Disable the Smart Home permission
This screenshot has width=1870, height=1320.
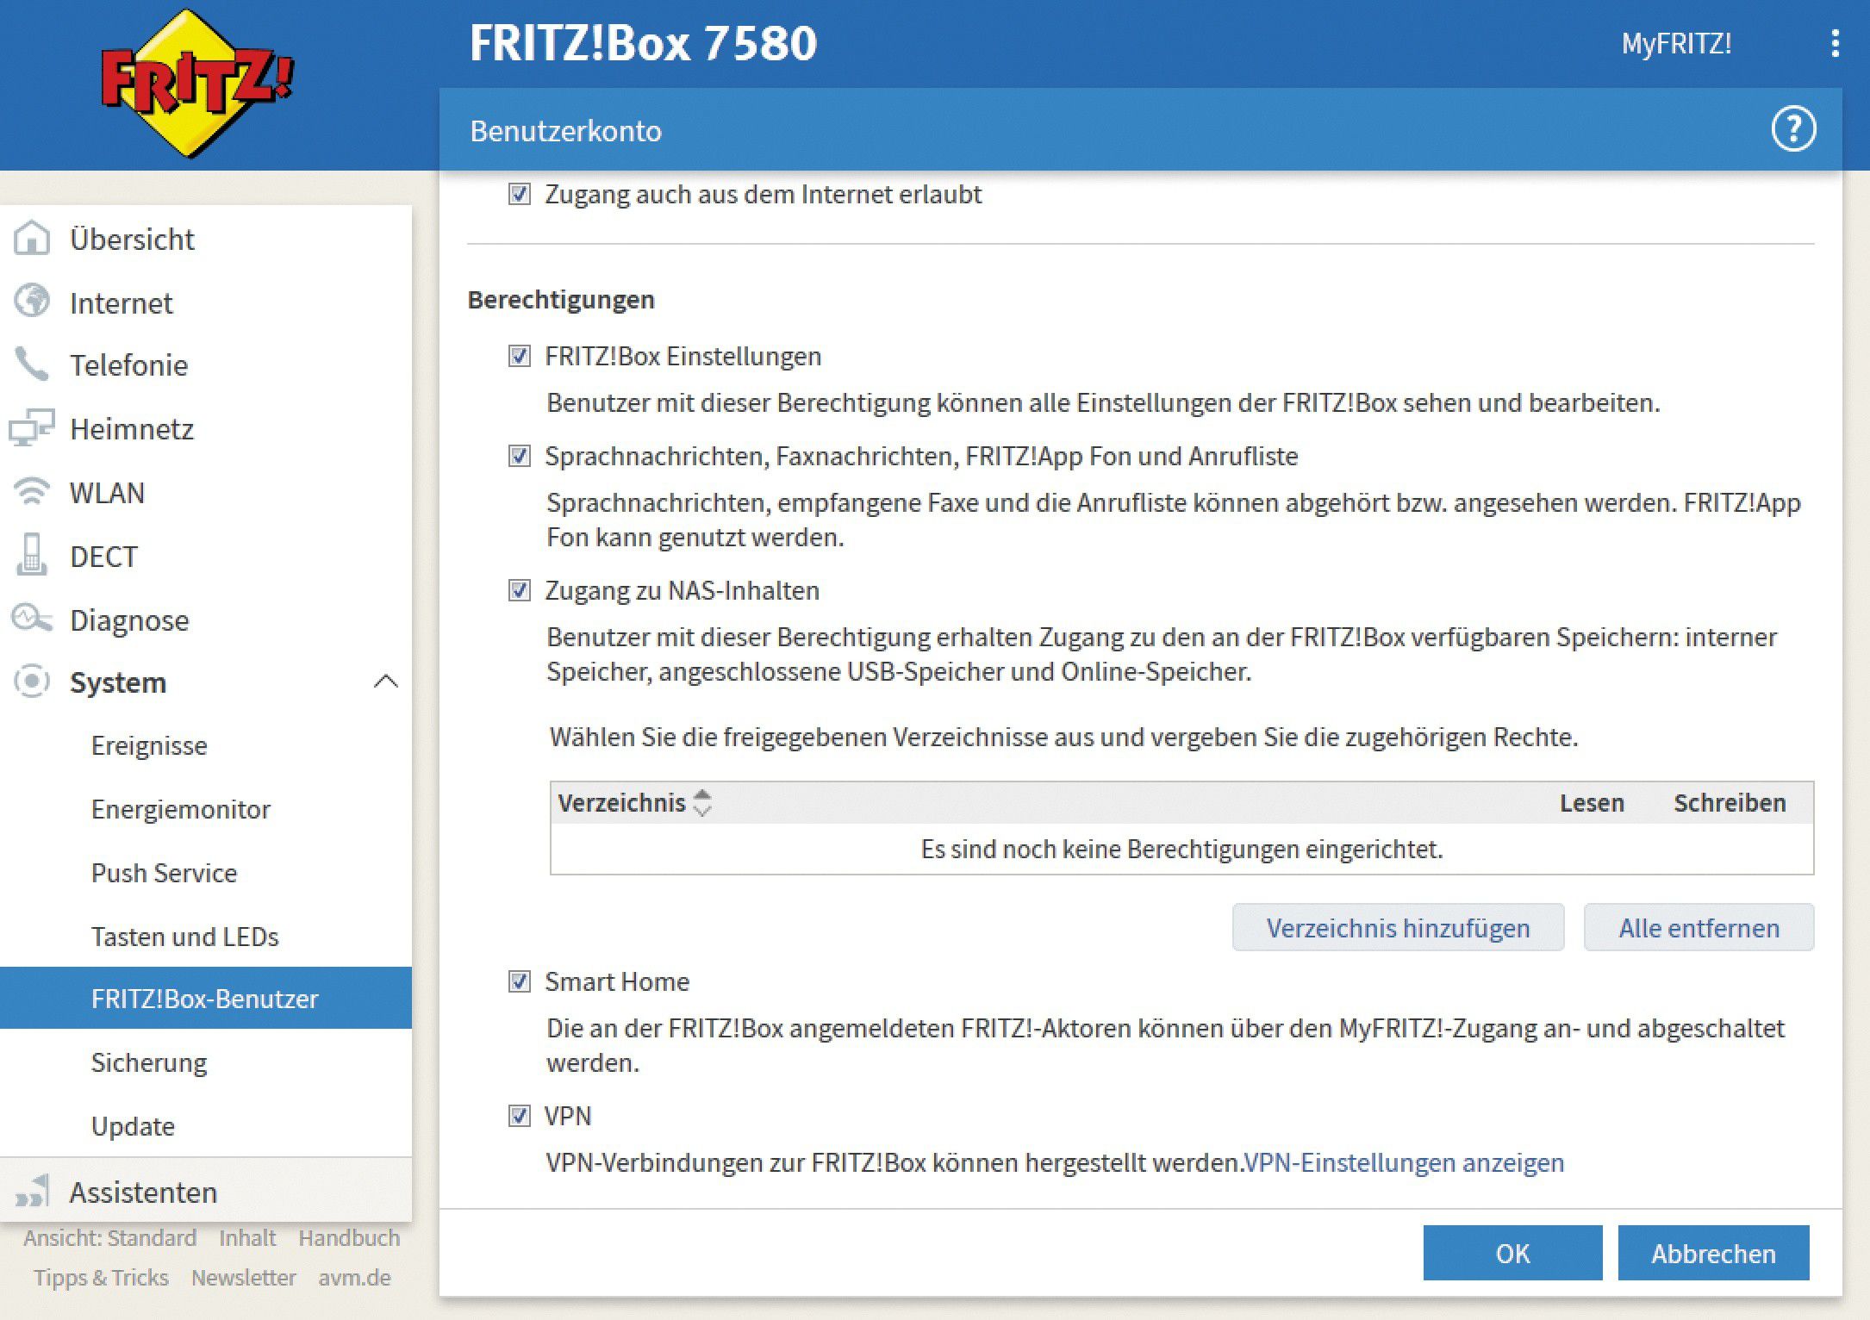pyautogui.click(x=518, y=981)
